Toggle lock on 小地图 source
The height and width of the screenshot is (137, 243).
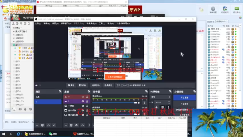pos(87,106)
